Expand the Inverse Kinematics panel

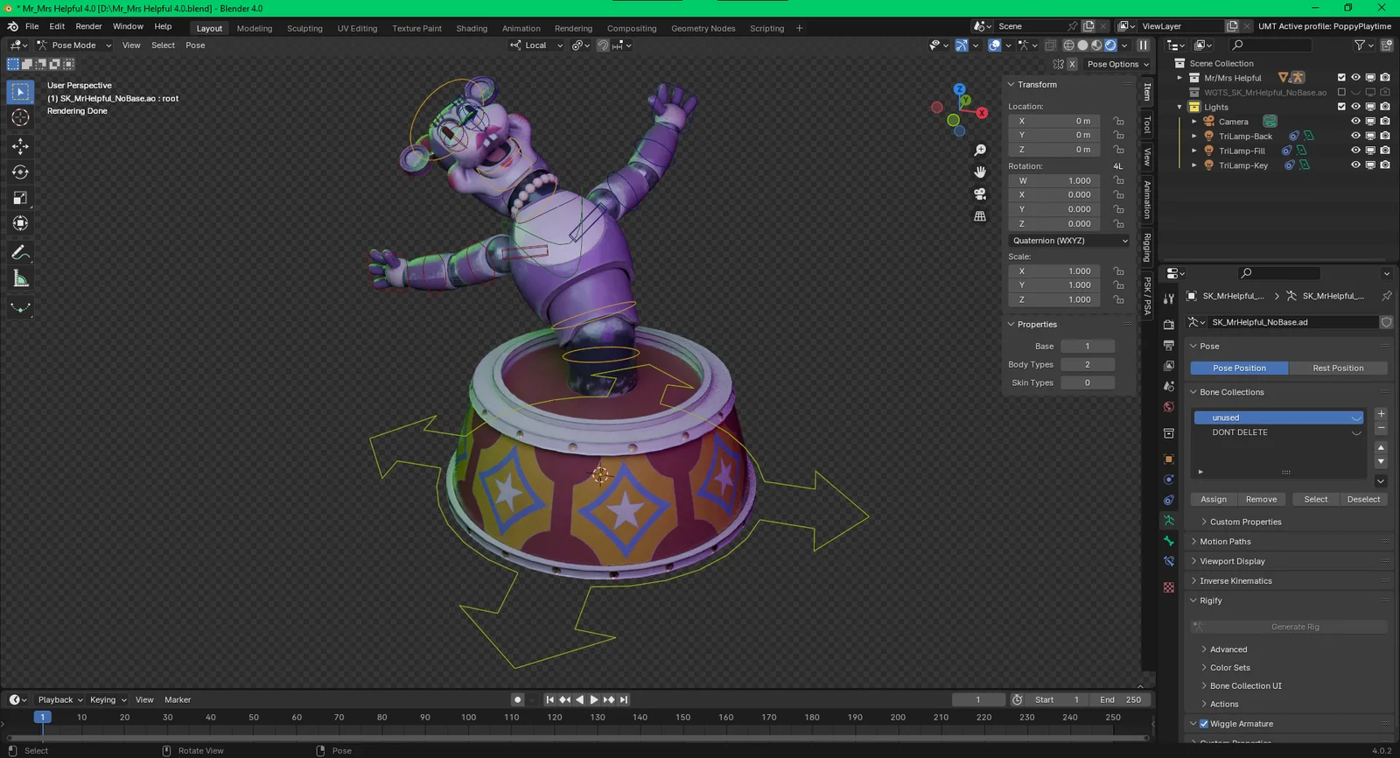point(1235,581)
